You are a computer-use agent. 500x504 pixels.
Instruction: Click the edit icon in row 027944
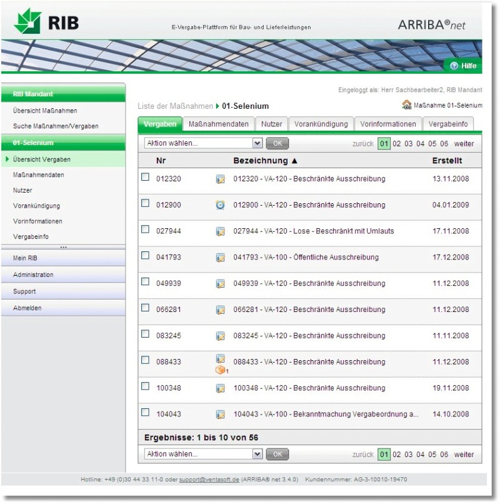tap(221, 231)
